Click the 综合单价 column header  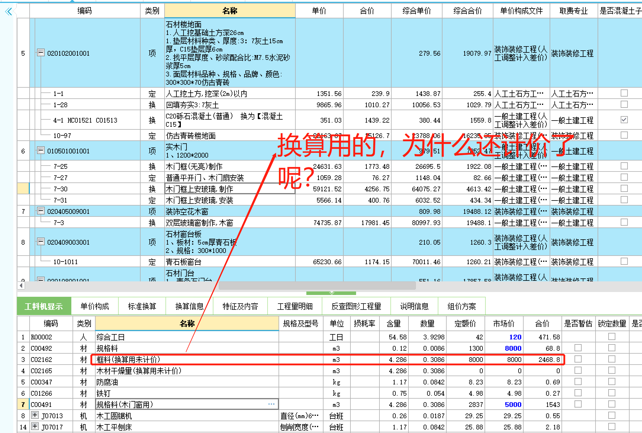point(417,11)
